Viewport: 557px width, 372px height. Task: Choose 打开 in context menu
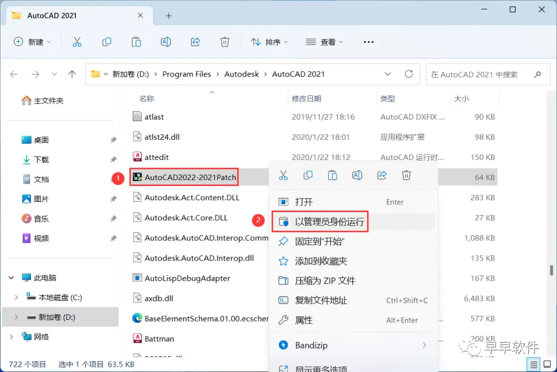coord(354,202)
